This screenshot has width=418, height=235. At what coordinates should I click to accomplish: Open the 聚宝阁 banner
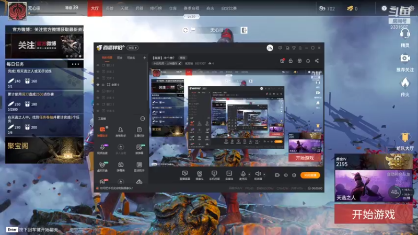44,150
